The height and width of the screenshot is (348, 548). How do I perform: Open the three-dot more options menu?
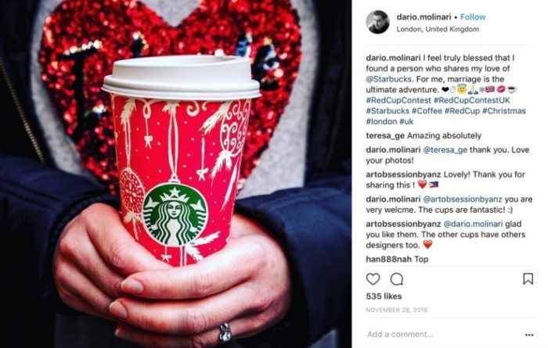(x=529, y=335)
